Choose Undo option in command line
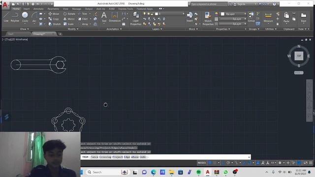The height and width of the screenshot is (177, 315). point(143,157)
